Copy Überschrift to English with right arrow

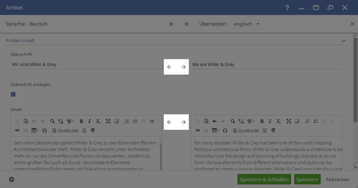(x=183, y=67)
